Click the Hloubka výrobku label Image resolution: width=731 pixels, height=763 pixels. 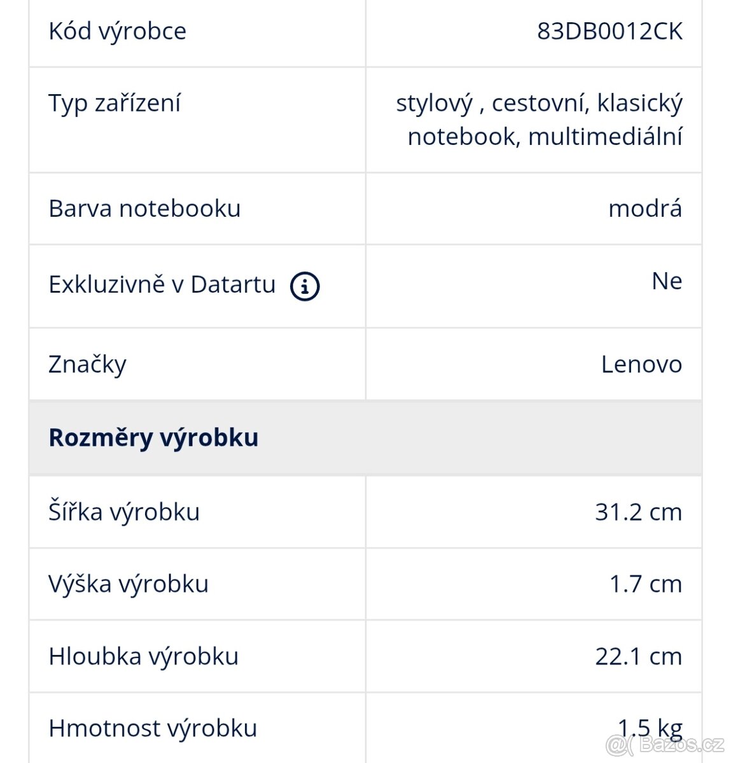tap(143, 656)
